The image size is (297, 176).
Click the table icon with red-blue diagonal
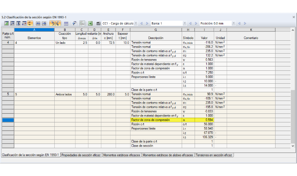tap(24, 23)
